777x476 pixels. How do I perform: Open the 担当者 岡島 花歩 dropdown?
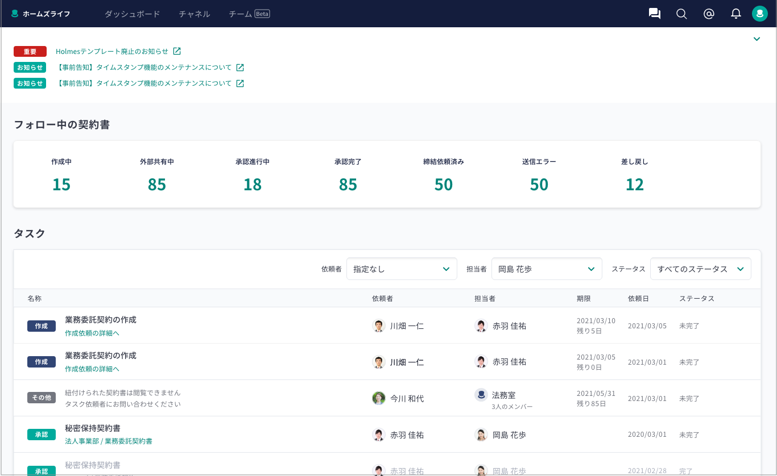pyautogui.click(x=547, y=269)
